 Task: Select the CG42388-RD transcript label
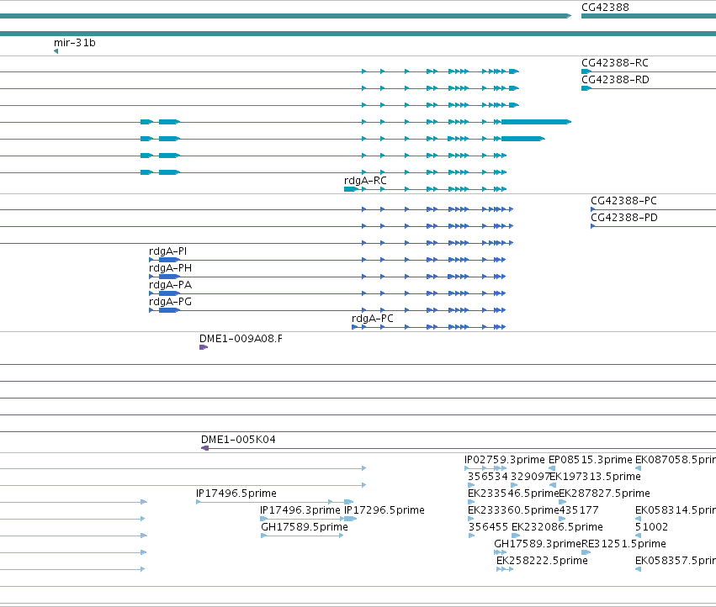pyautogui.click(x=615, y=79)
